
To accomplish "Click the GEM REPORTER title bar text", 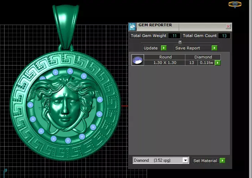I will [155, 25].
